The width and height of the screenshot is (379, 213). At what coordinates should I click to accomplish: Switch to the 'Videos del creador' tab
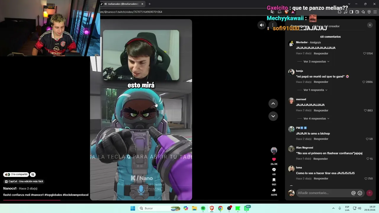tap(326, 26)
